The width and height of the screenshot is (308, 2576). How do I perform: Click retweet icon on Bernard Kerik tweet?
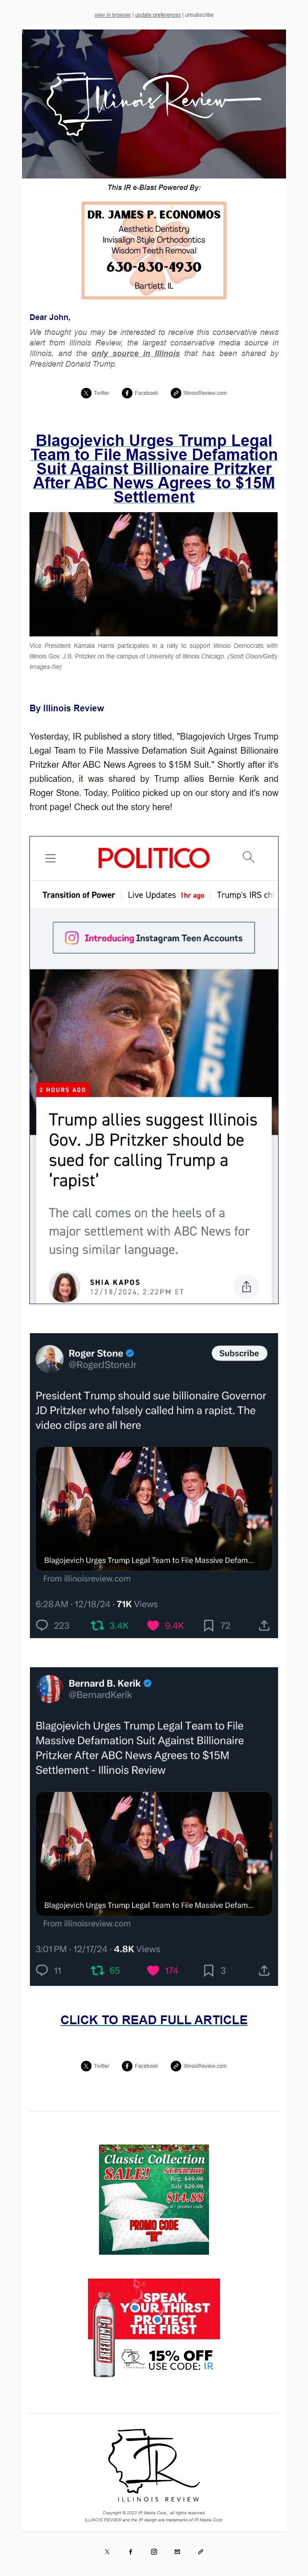98,1970
